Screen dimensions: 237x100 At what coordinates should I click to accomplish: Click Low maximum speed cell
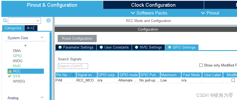coord(171,80)
